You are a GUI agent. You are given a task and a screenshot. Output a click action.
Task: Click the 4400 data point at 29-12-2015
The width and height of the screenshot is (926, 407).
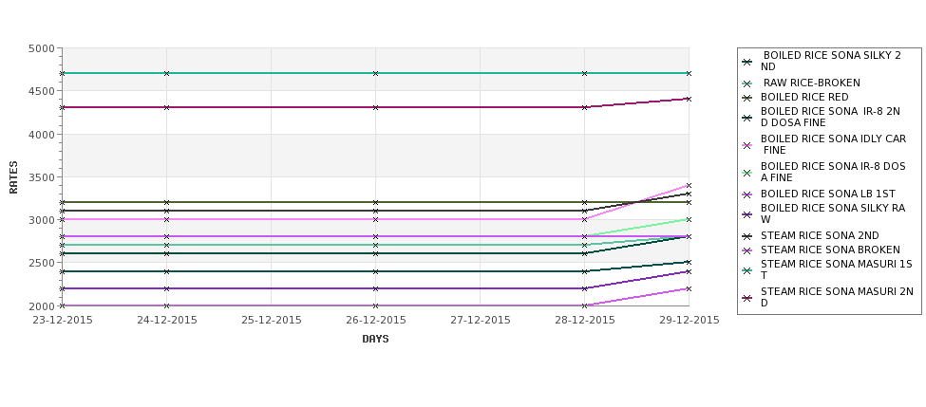[689, 99]
